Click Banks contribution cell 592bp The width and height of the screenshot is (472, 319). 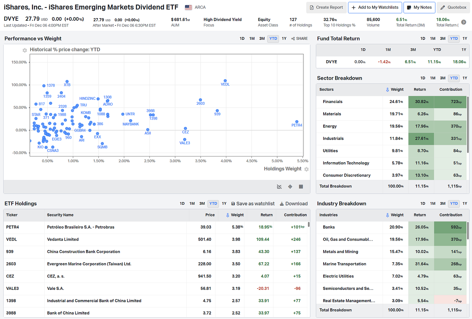pos(450,227)
